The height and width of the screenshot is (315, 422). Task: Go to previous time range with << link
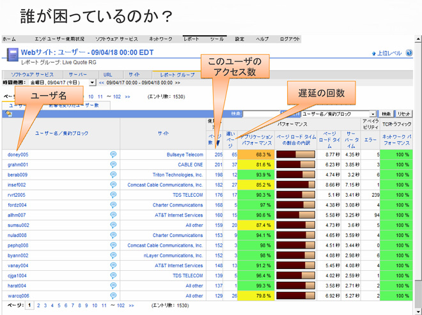point(101,82)
